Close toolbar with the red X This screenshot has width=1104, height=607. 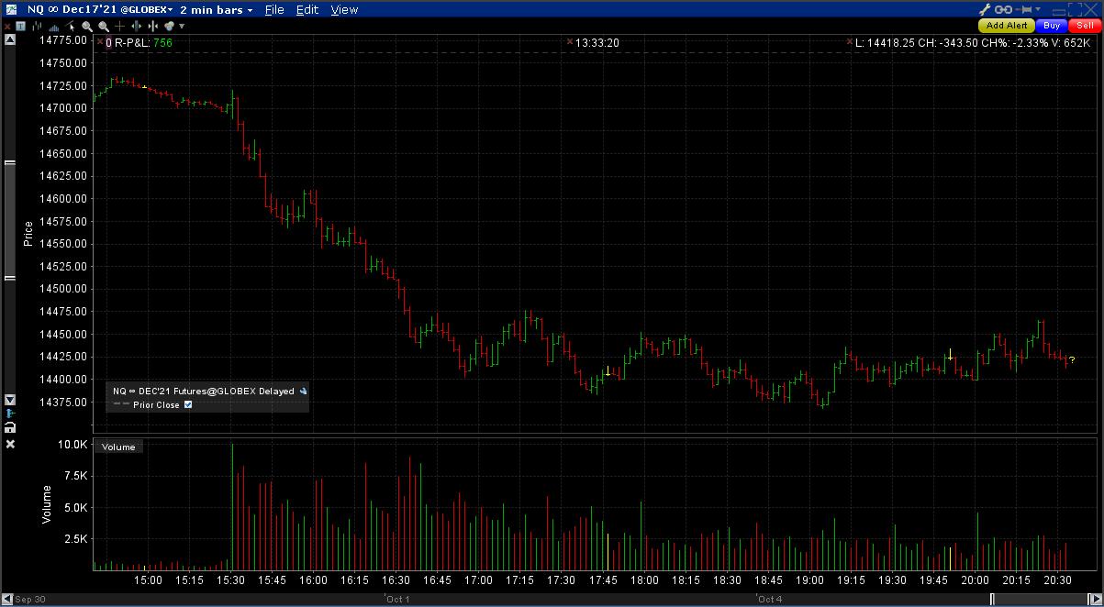(x=7, y=27)
